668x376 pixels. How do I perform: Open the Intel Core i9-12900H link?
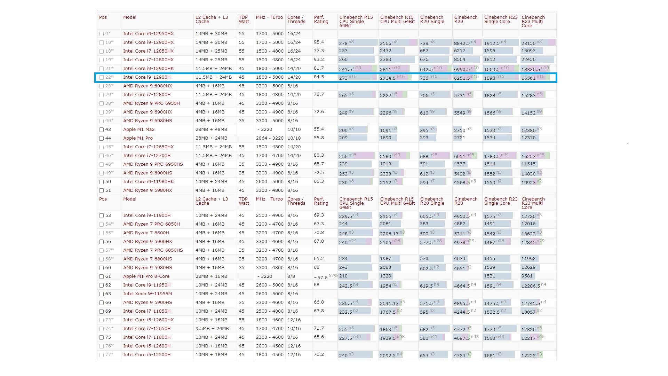click(146, 77)
